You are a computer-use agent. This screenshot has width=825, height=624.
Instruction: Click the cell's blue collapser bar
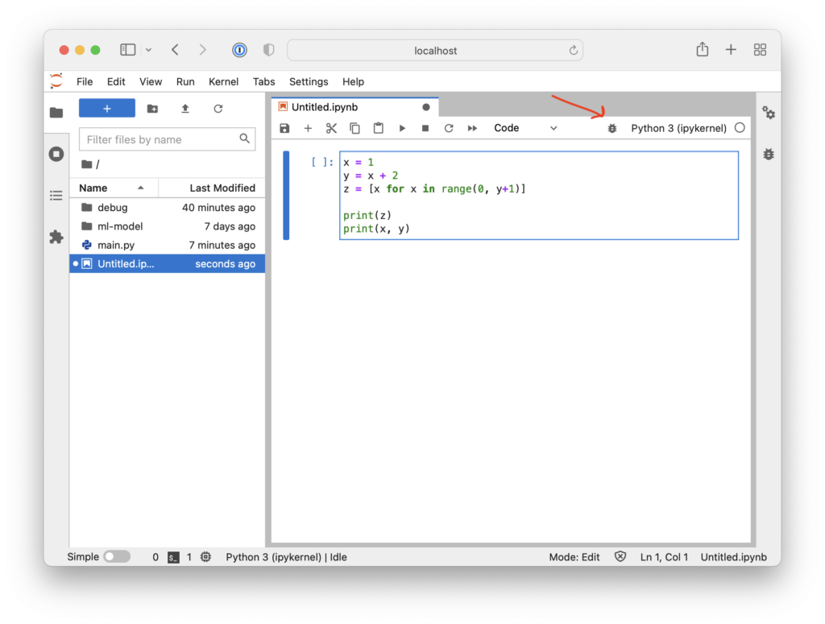coord(286,196)
